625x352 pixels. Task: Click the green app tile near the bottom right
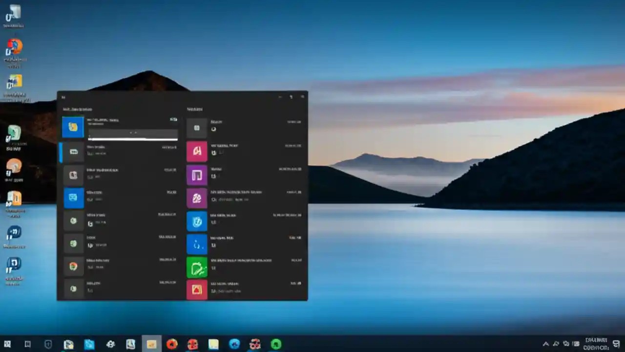click(x=197, y=267)
